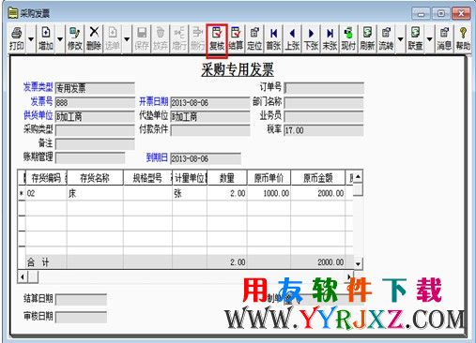Click the 付款条件 input field

point(210,130)
